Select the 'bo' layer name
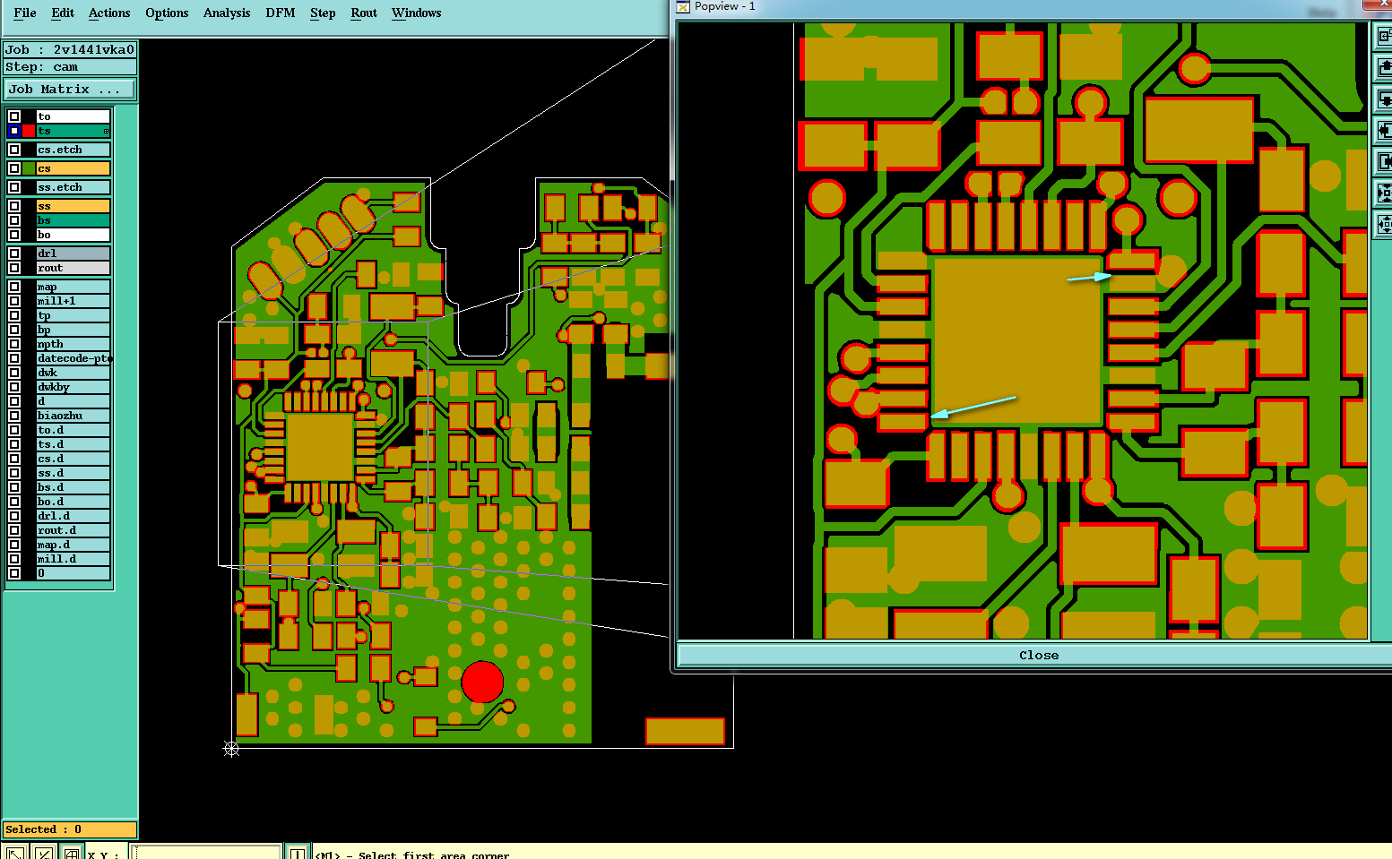This screenshot has width=1392, height=859. click(73, 235)
